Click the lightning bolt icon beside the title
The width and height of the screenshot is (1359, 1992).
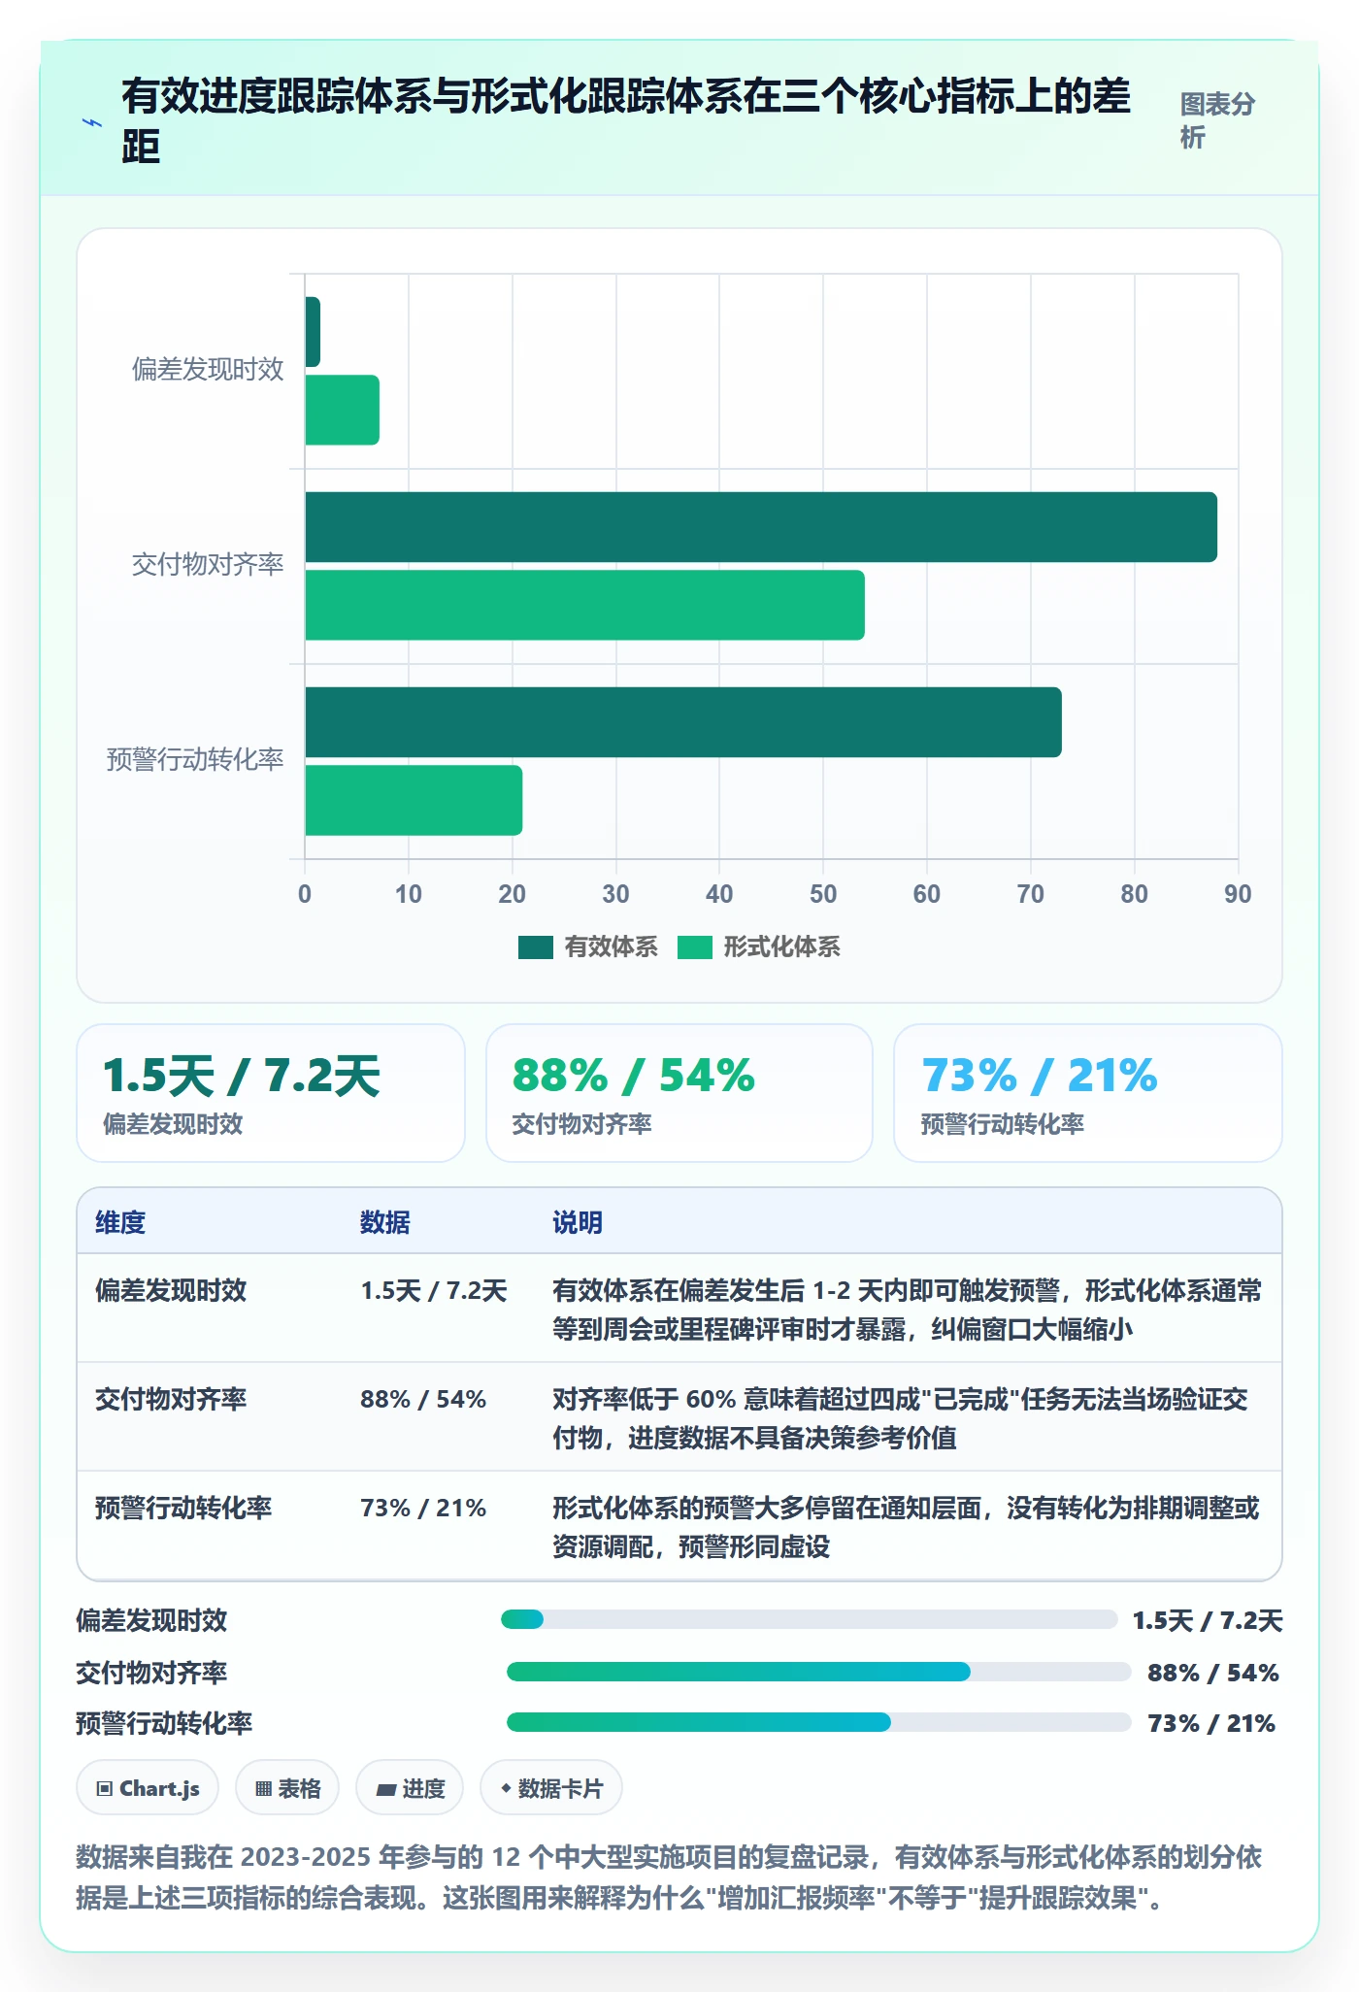pyautogui.click(x=92, y=122)
